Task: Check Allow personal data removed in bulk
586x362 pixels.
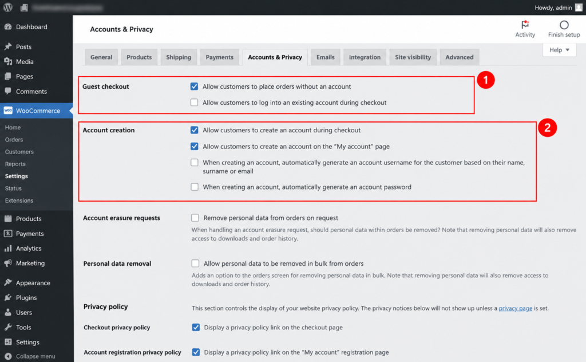Action: (195, 263)
